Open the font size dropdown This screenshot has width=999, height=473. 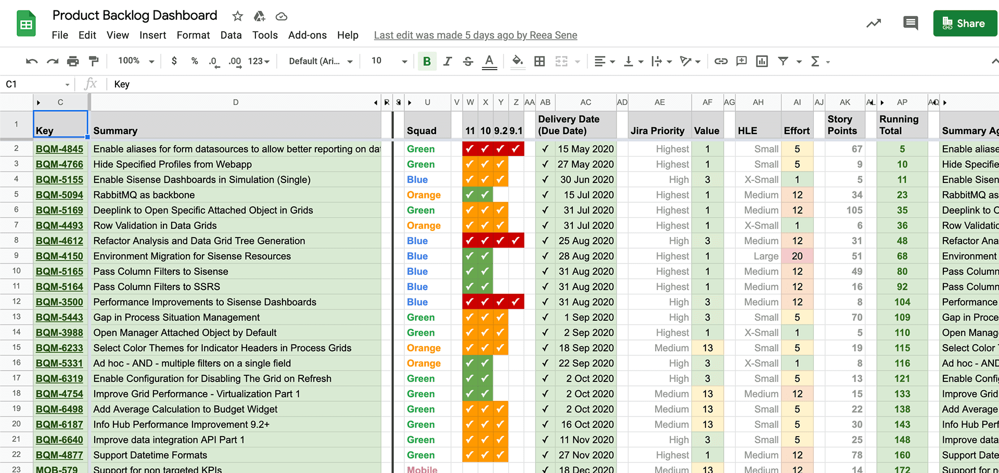388,61
